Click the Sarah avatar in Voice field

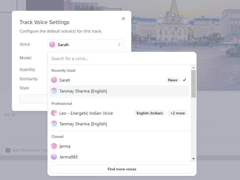(52, 45)
